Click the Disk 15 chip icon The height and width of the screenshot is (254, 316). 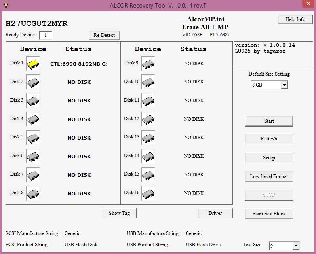[148, 175]
